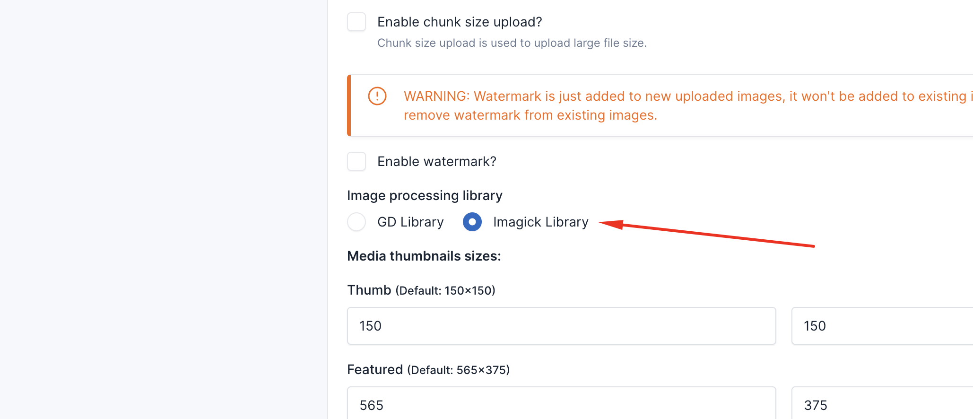Click the 'Enable chunk size upload?' label text
The image size is (973, 419).
pyautogui.click(x=460, y=22)
